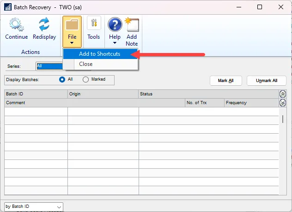Choose Close from the File menu
This screenshot has height=212, width=292.
pyautogui.click(x=86, y=64)
